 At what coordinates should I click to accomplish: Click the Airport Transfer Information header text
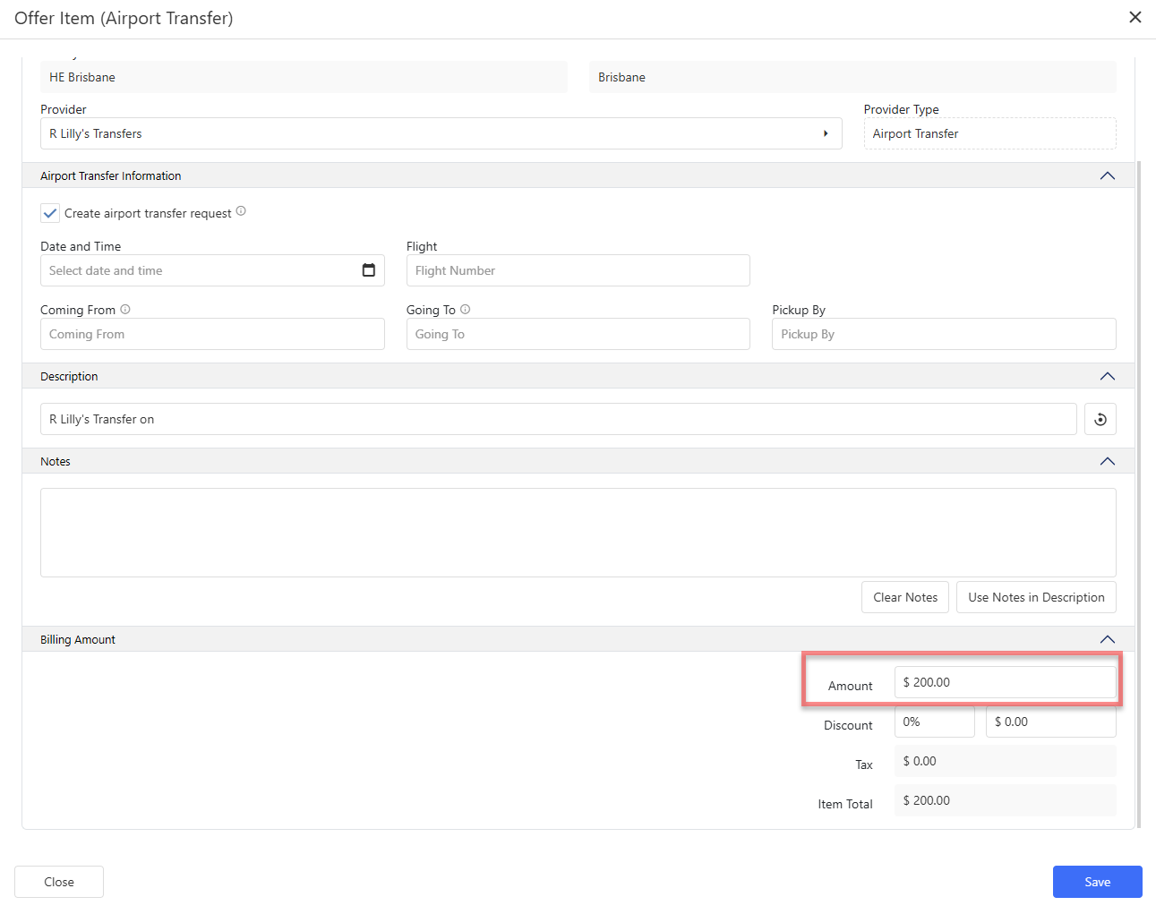pos(110,175)
